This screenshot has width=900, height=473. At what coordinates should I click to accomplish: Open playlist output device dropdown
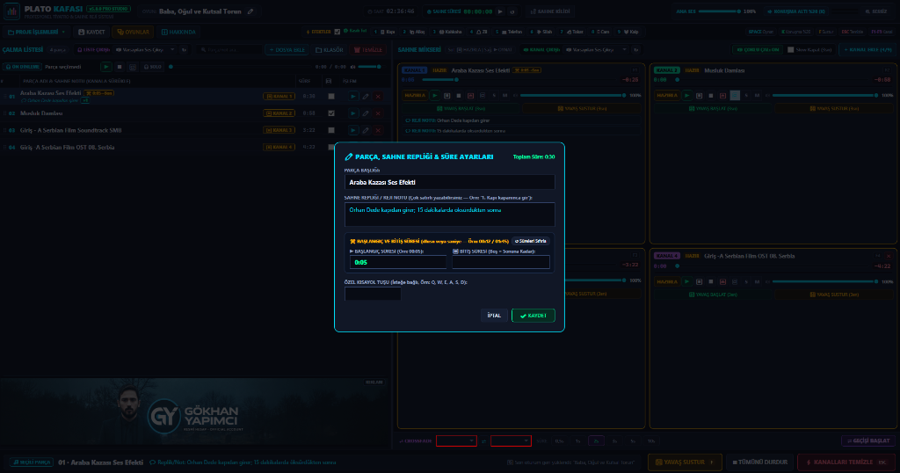tap(145, 50)
